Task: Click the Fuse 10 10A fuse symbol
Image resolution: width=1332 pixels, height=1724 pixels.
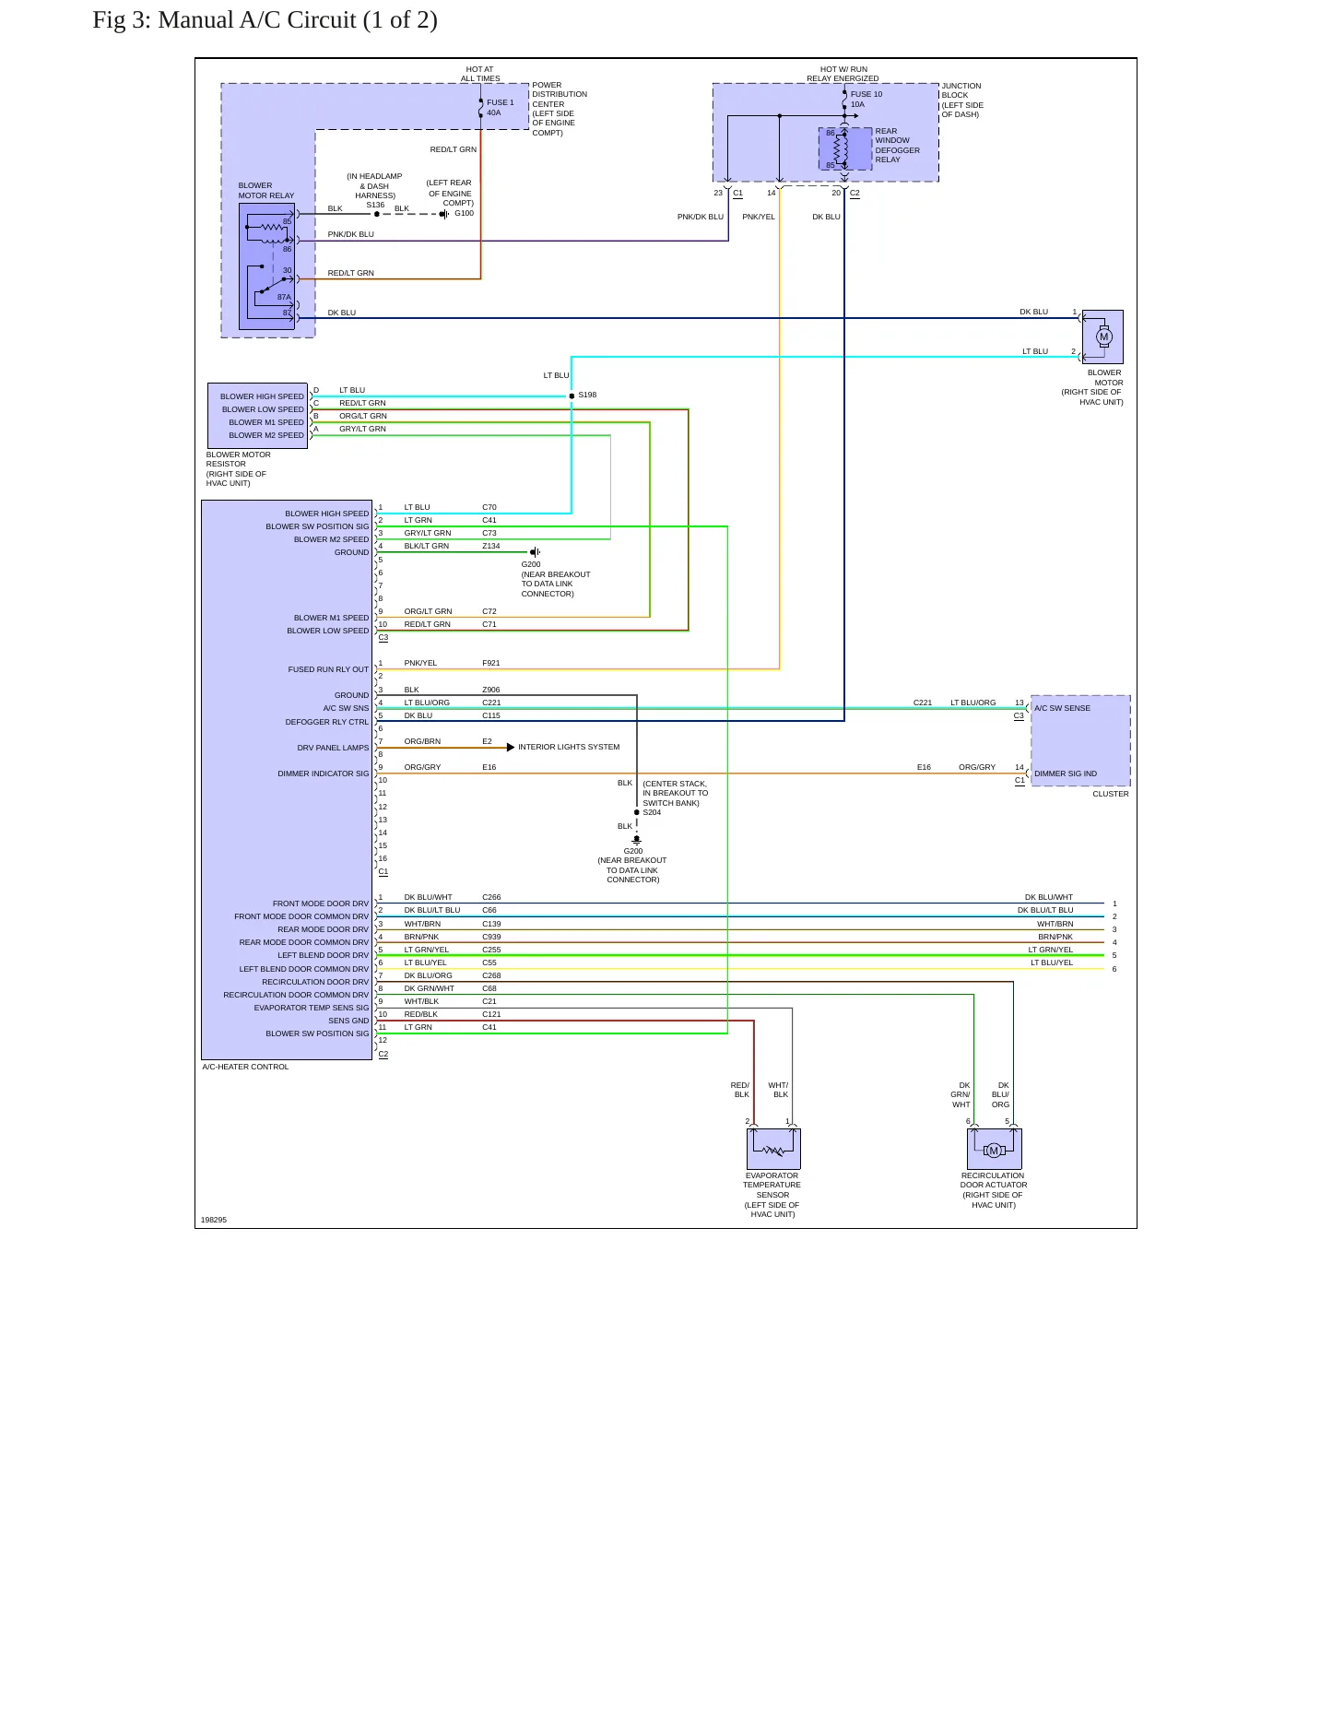Action: click(844, 100)
